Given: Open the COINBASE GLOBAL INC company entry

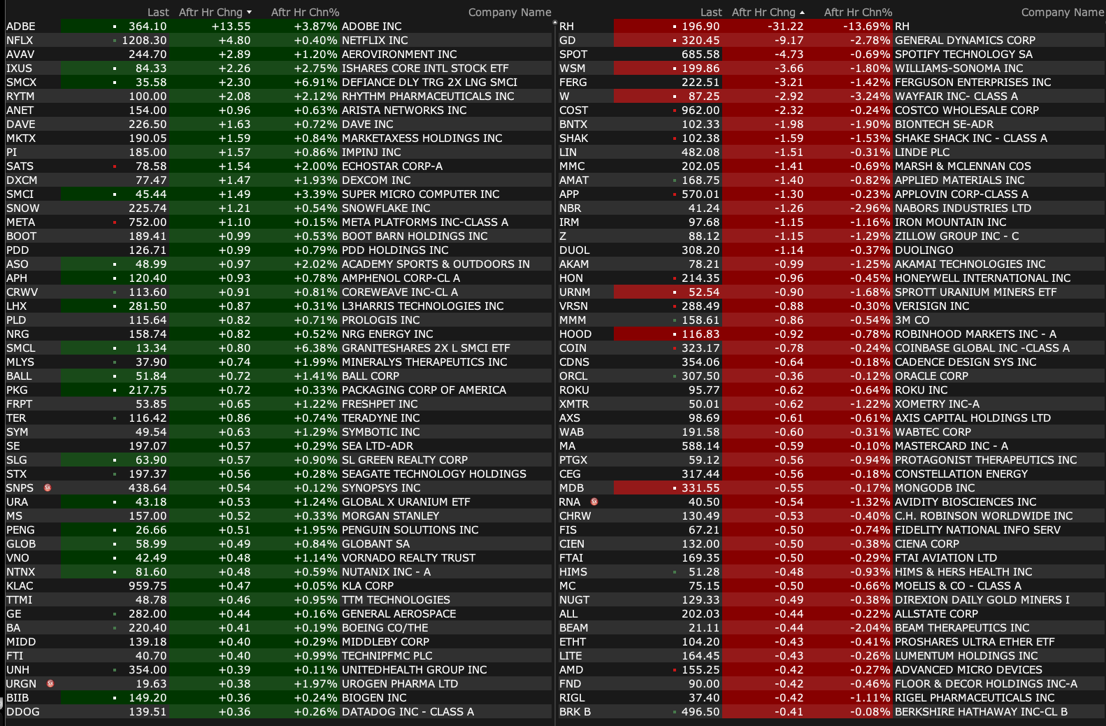Looking at the screenshot, I should click(x=982, y=348).
